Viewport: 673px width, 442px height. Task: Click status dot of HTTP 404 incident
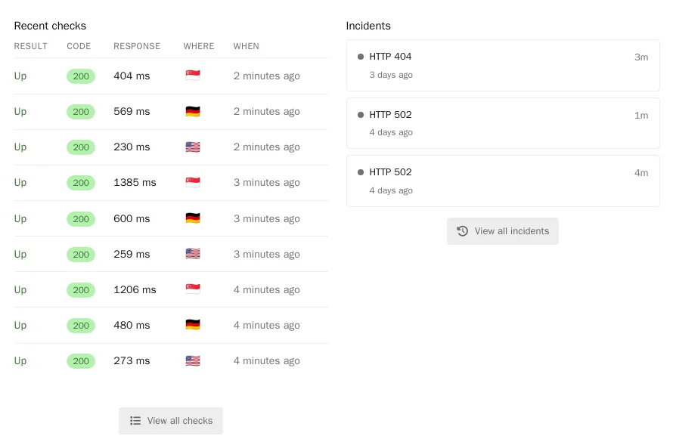click(x=361, y=57)
